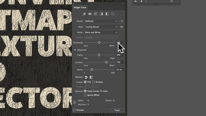The height and width of the screenshot is (116, 206).
Task: Select the Overlapping method icon
Action: (x=91, y=77)
